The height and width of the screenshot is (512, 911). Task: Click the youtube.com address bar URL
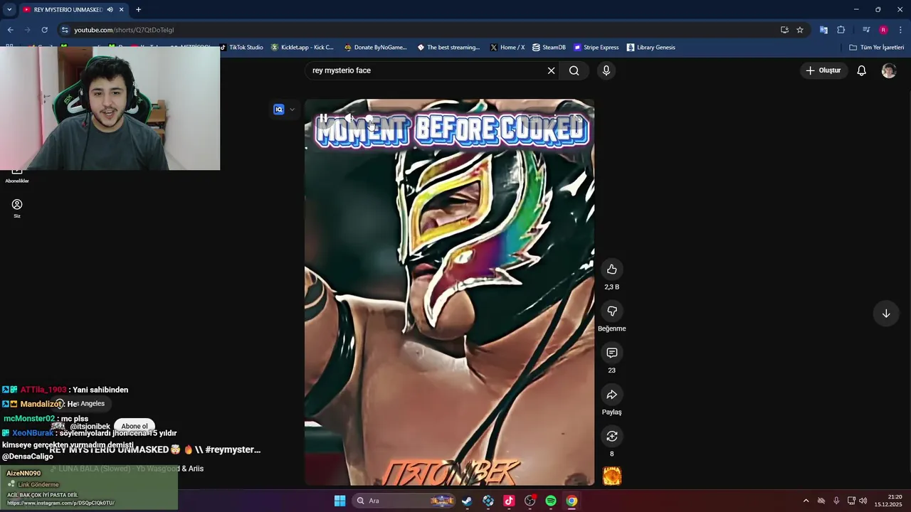pyautogui.click(x=124, y=30)
